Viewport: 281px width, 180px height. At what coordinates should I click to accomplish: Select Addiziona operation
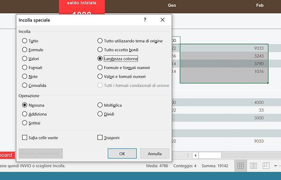24,114
